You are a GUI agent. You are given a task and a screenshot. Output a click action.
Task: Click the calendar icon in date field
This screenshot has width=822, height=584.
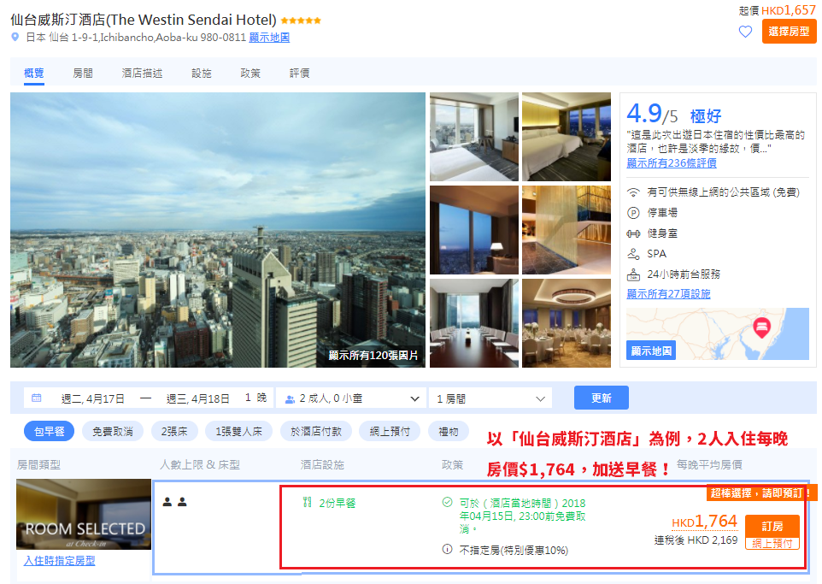[36, 398]
